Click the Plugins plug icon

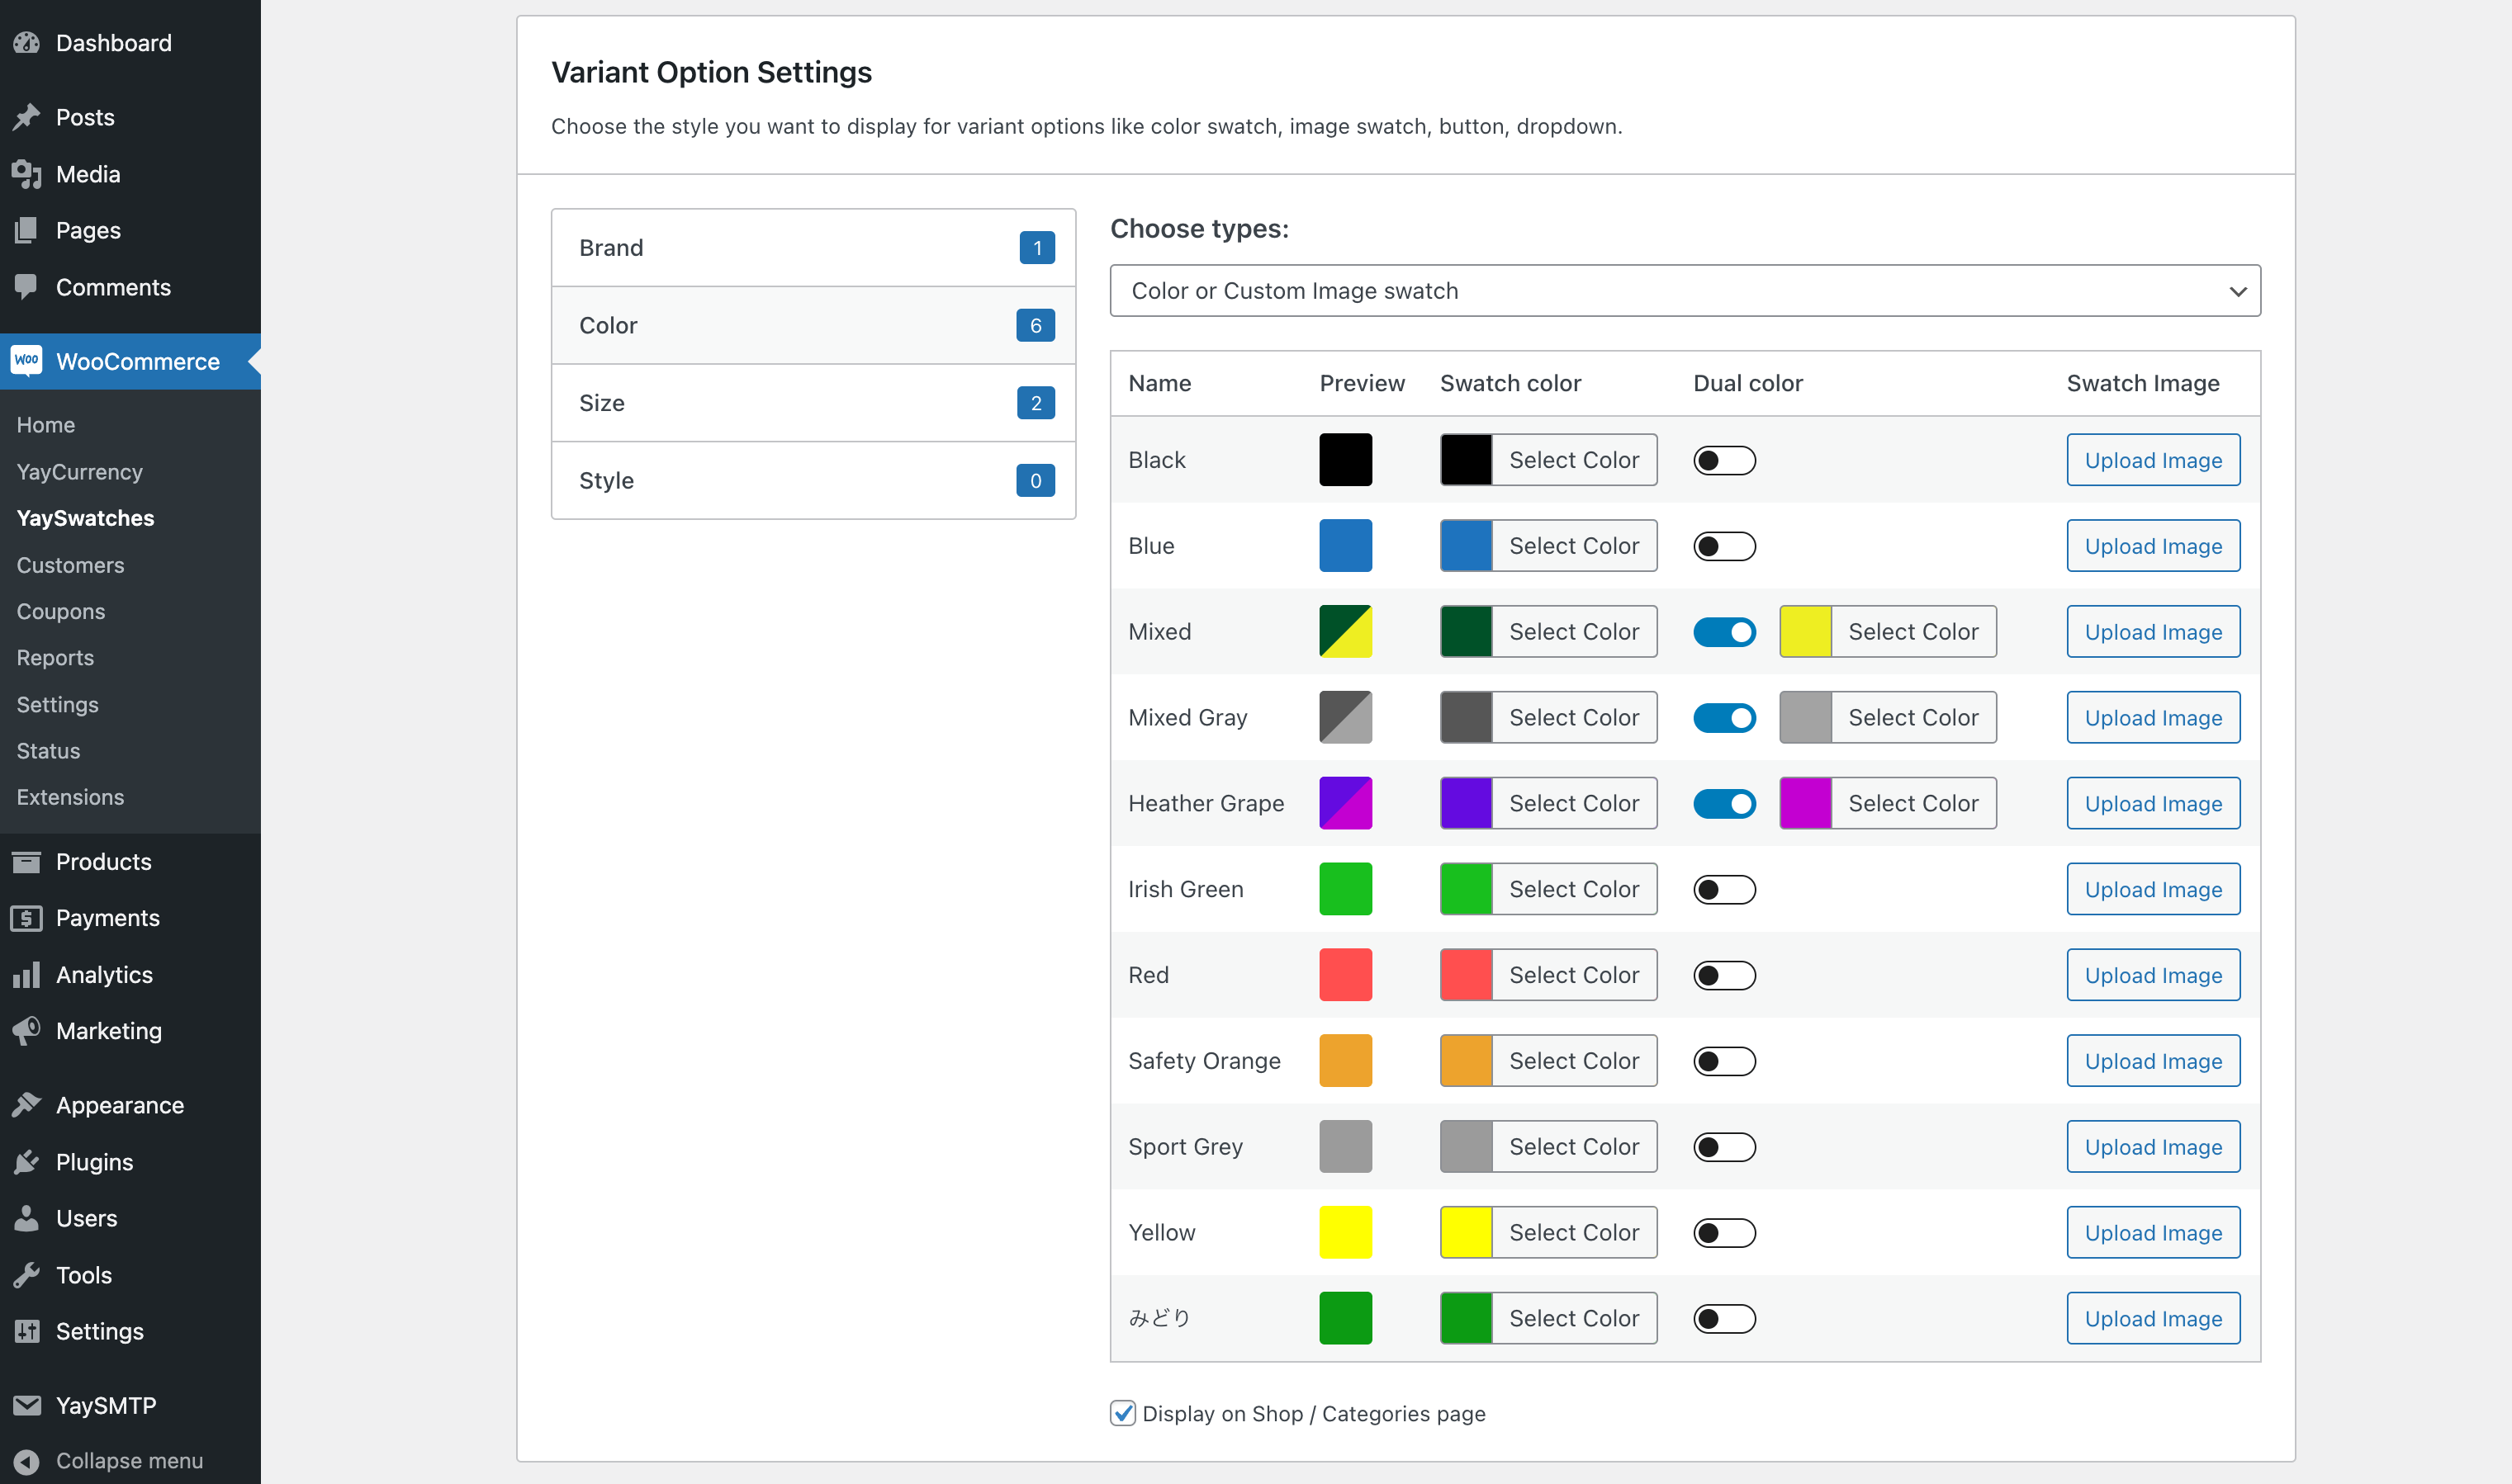coord(27,1162)
